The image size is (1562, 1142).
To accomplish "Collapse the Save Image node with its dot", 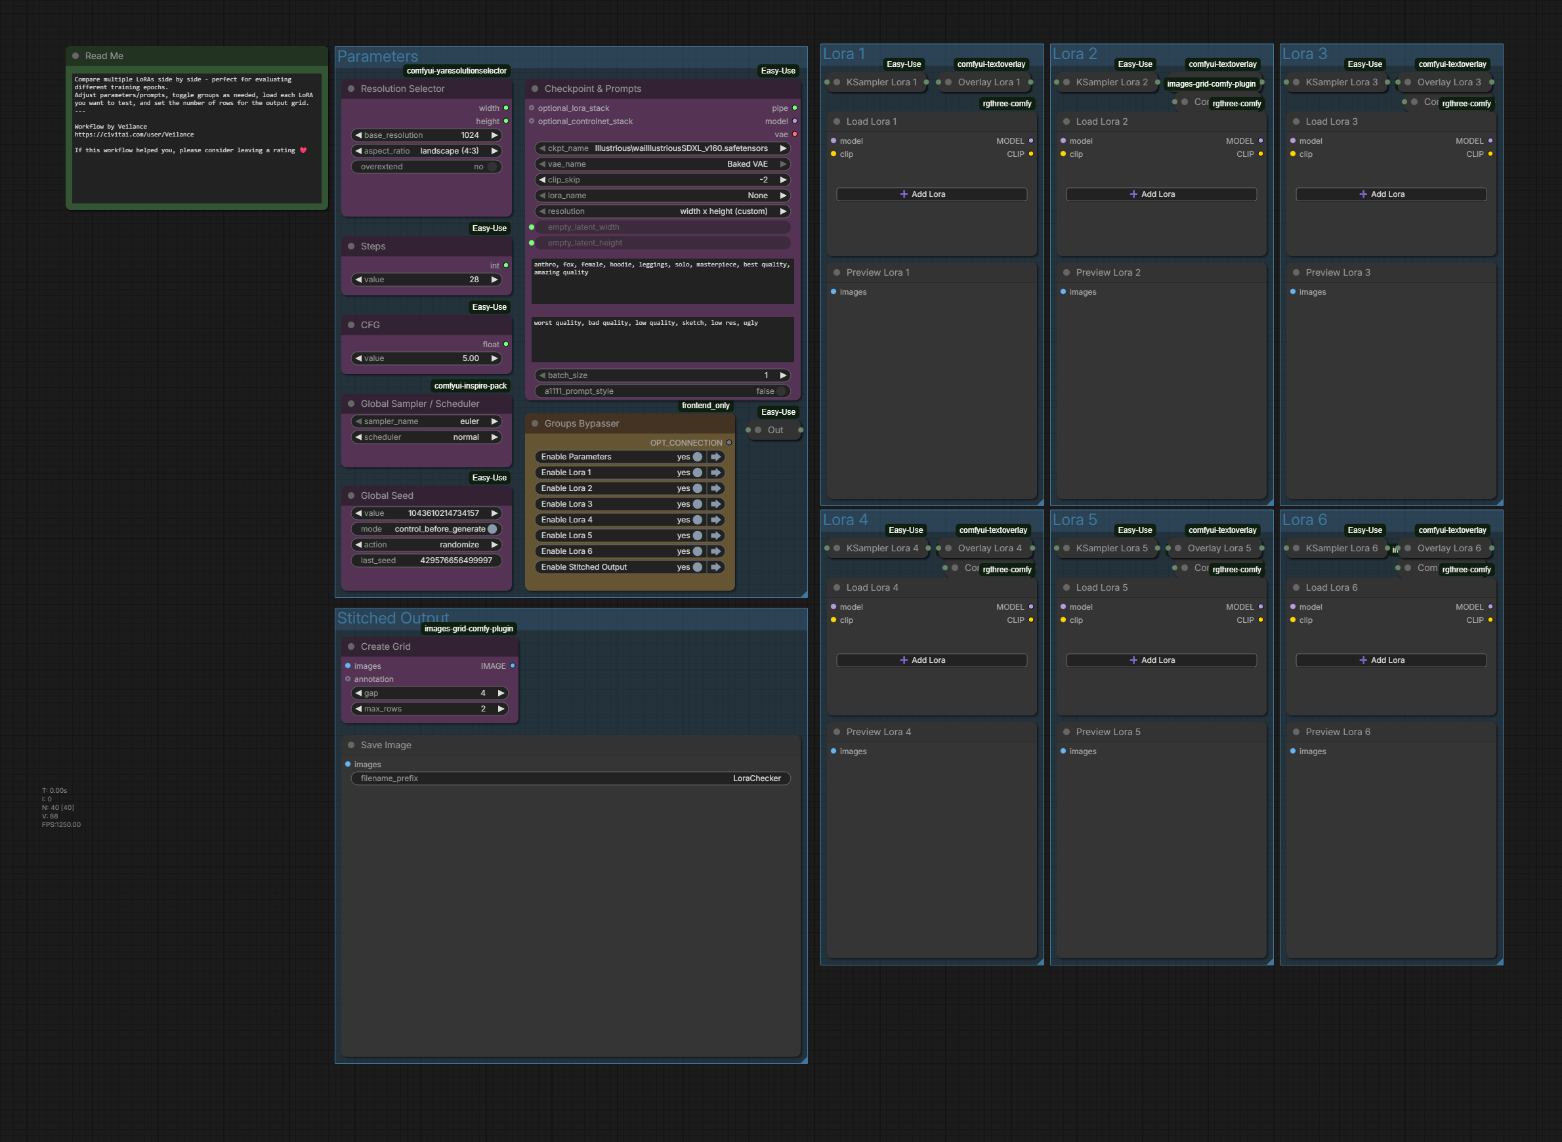I will coord(351,744).
